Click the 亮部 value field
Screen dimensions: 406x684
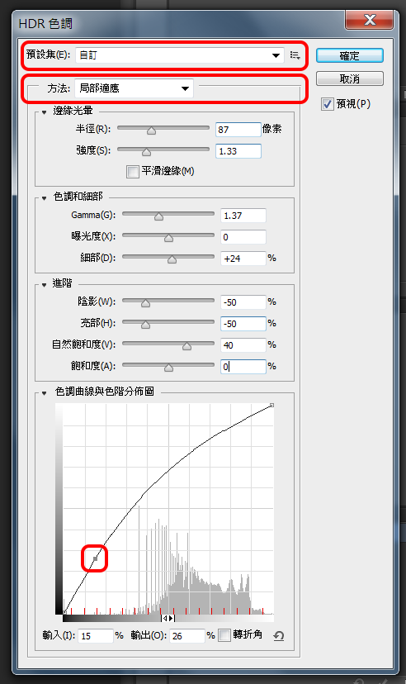tap(243, 324)
